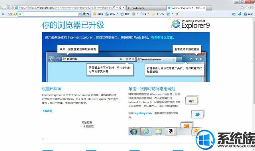Click the weather sun icon in toolbar

[153, 14]
